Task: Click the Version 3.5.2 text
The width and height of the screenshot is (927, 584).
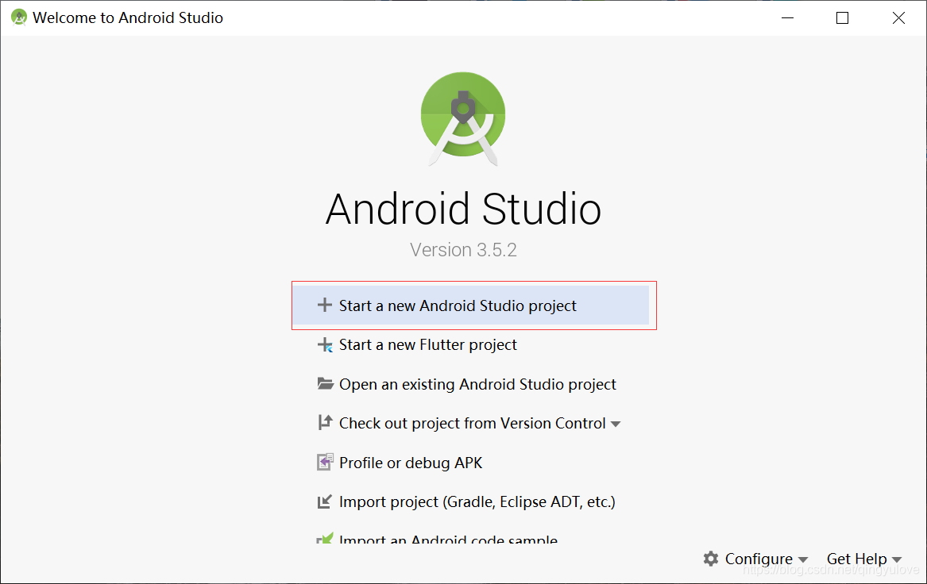Action: (x=464, y=250)
